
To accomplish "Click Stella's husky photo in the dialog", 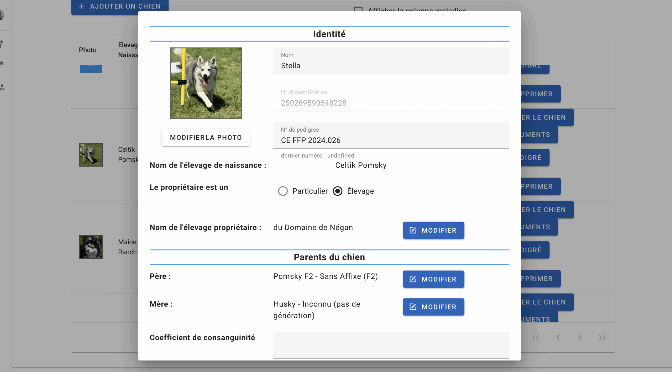I will coord(206,83).
